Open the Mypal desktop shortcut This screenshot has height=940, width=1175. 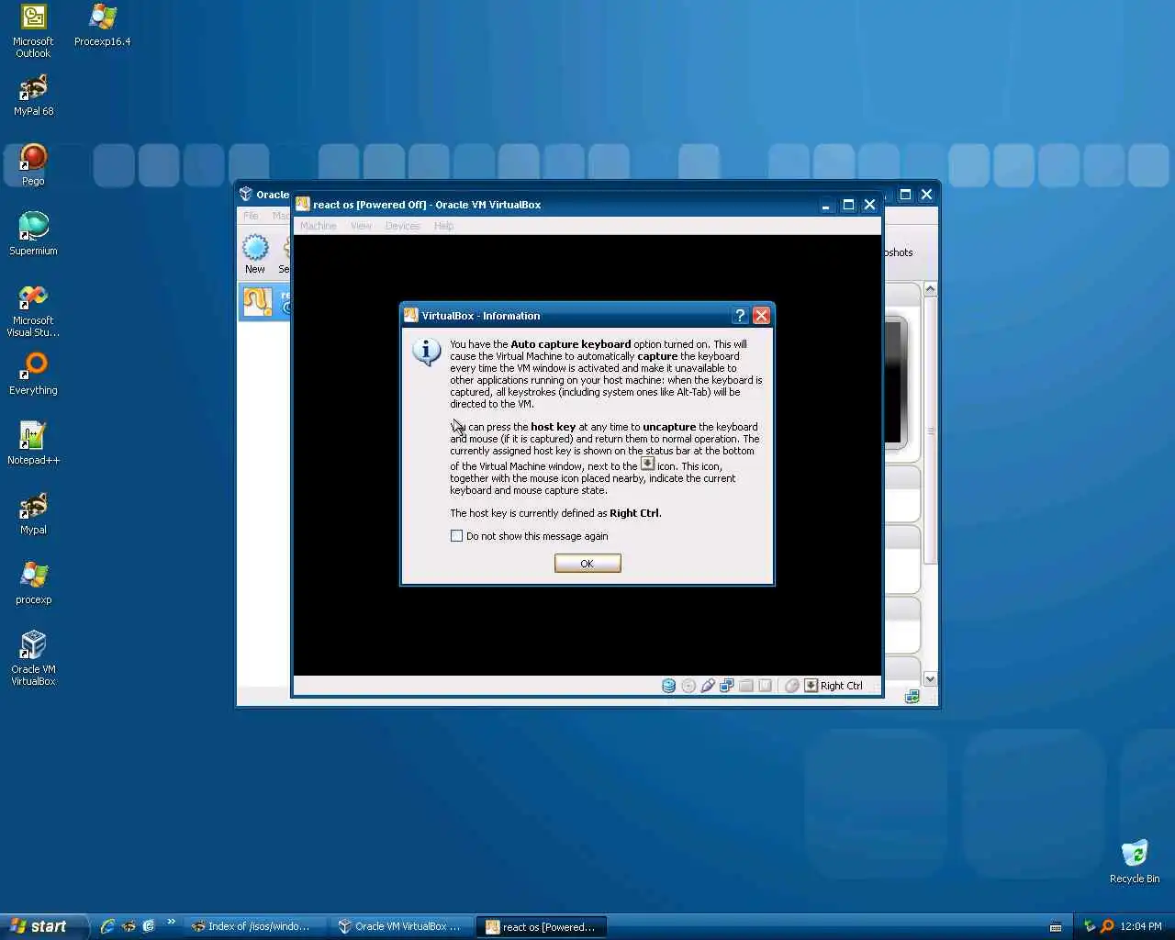click(x=33, y=514)
